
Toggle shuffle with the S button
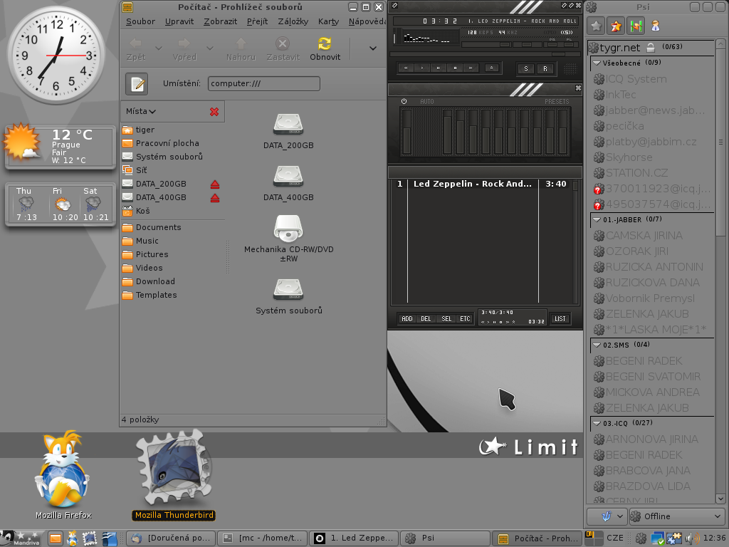point(526,68)
